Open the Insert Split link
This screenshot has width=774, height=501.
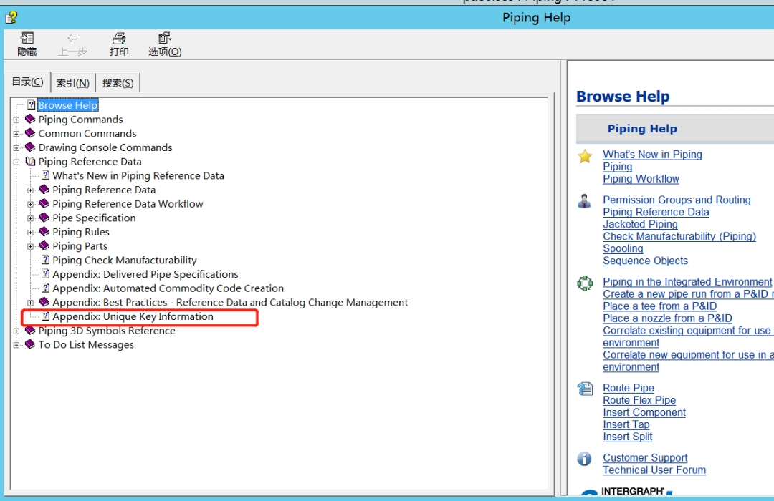627,437
